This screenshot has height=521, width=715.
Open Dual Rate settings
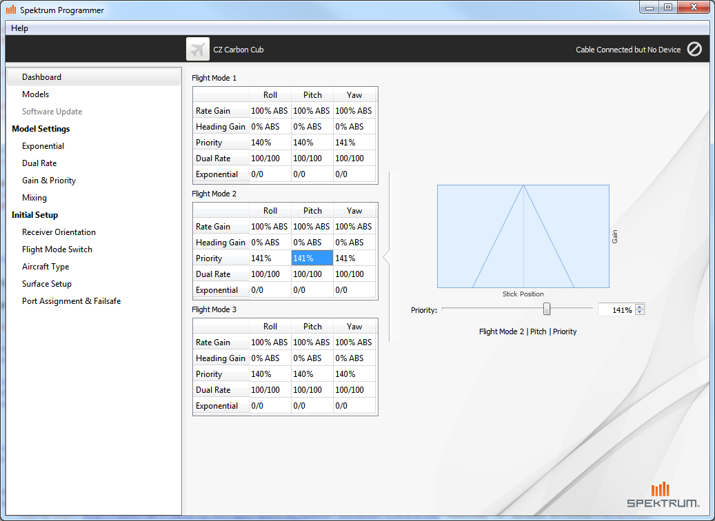(x=39, y=163)
